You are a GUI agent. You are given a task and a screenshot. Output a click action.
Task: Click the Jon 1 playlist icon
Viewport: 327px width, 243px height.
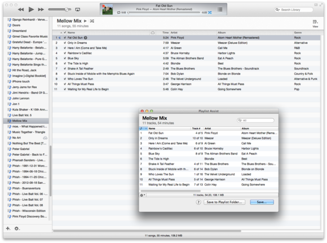pyautogui.click(x=9, y=104)
